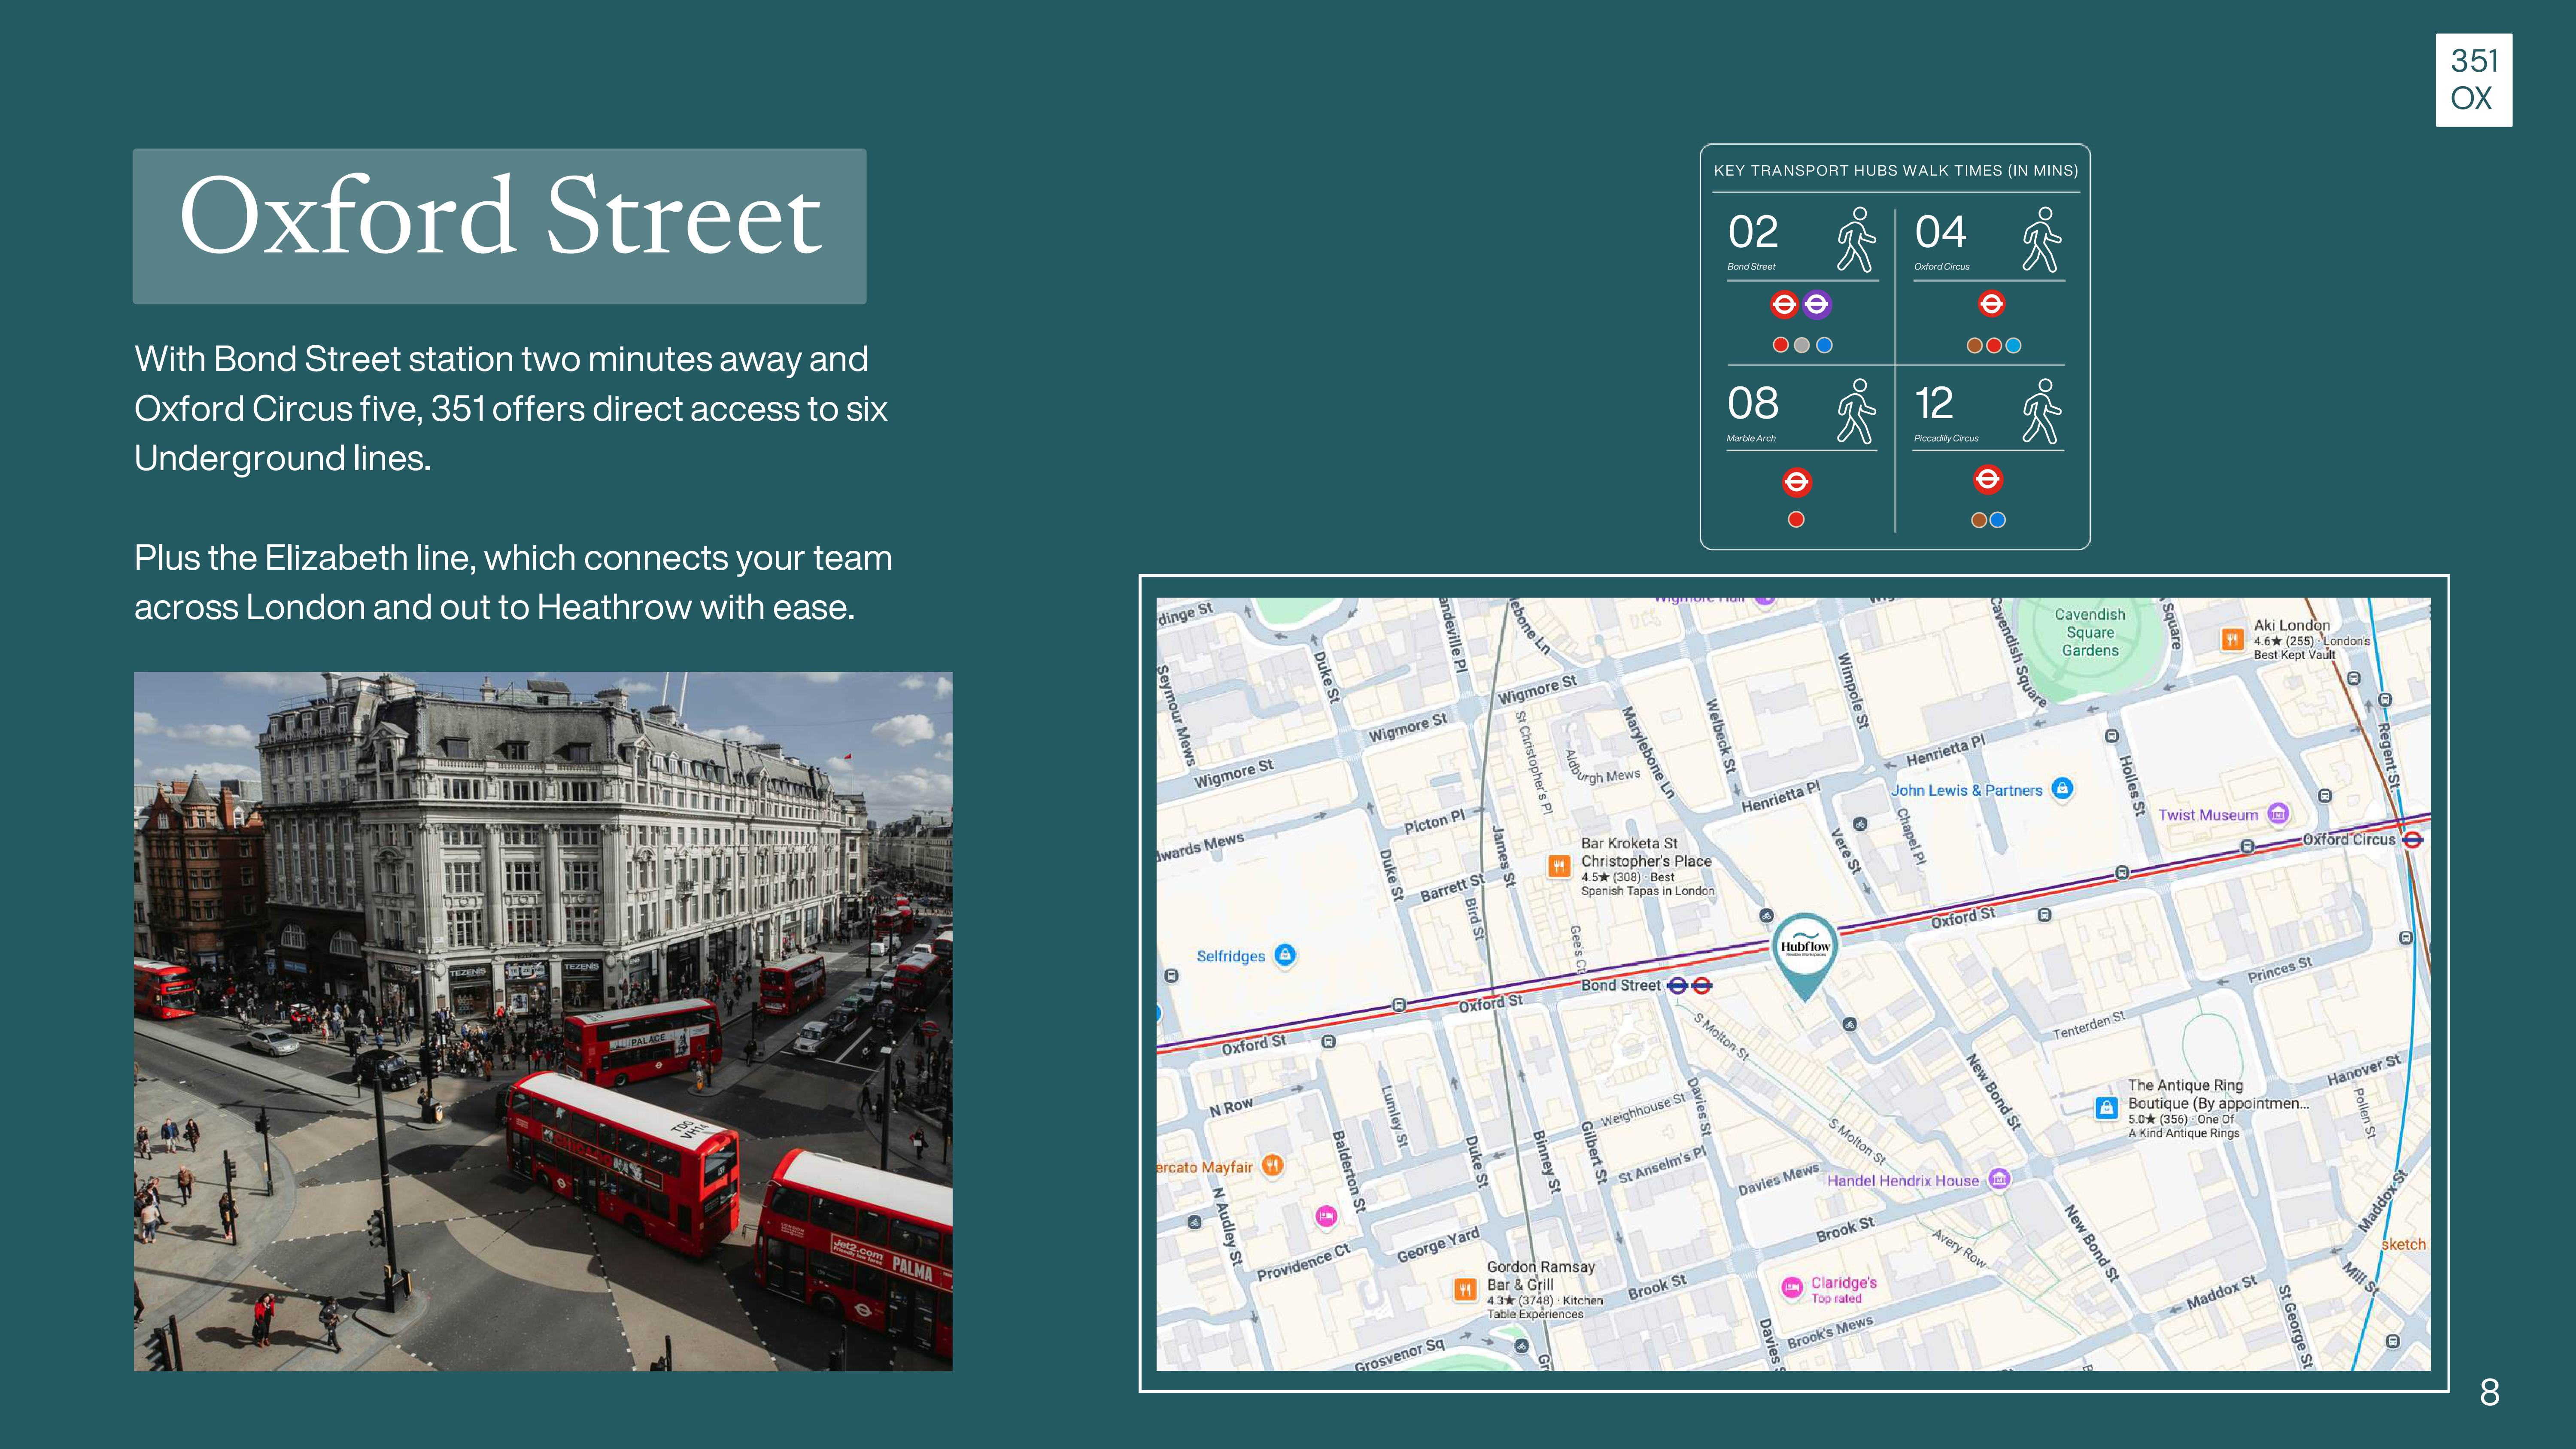2576x1449 pixels.
Task: Click the Mercato Mayfair restaurant icon
Action: click(1272, 1165)
